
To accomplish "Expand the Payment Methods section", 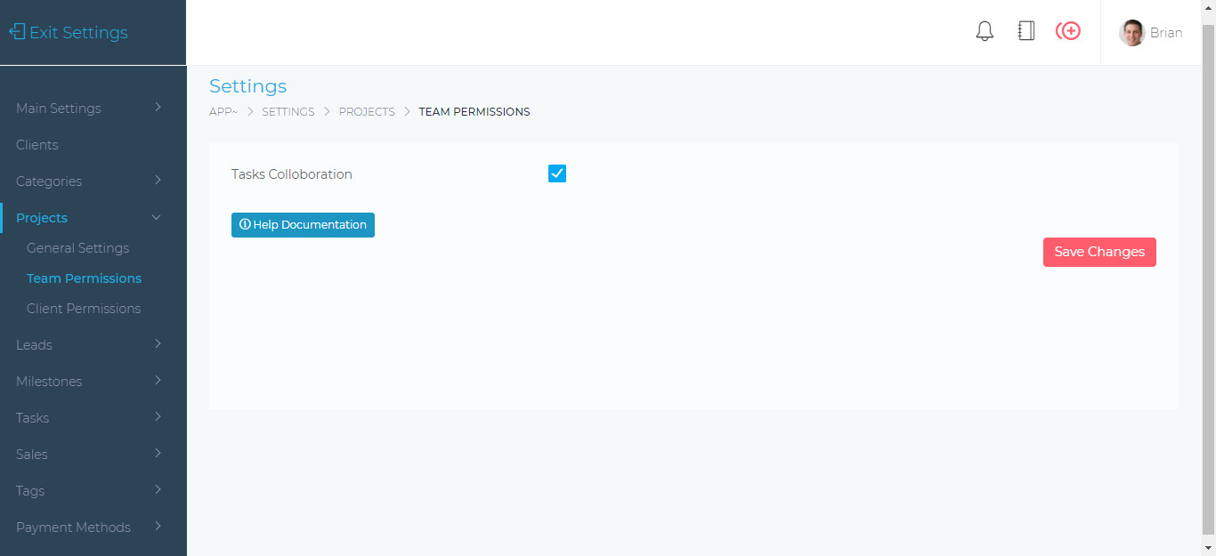I will 73,527.
